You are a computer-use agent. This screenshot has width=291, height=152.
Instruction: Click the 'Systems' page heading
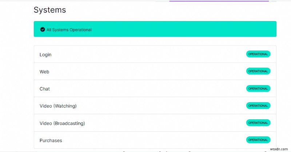50,10
